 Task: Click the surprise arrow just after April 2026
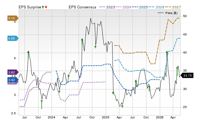[177, 71]
